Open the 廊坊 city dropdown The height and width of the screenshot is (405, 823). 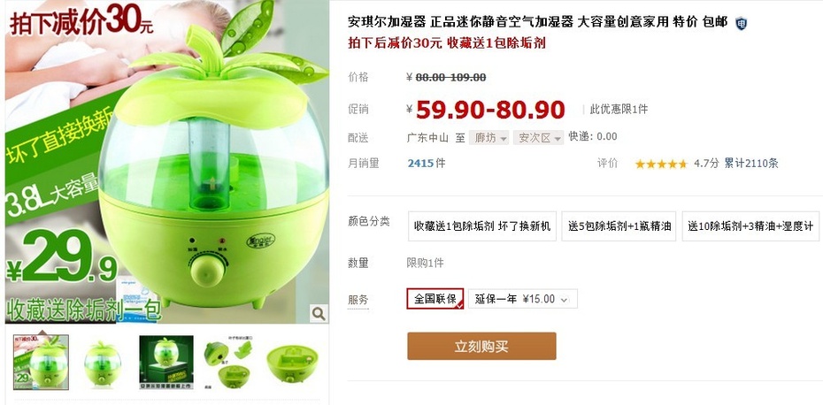(488, 137)
